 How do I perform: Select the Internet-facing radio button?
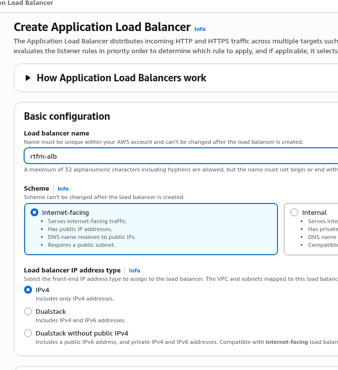pyautogui.click(x=34, y=212)
